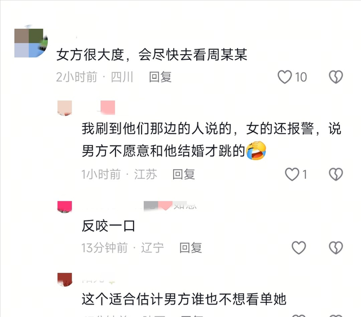Open avatar of the Jiangsu replier
The image size is (361, 317).
pyautogui.click(x=65, y=108)
